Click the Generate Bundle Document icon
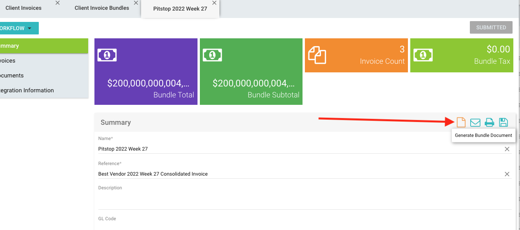Viewport: 520px width, 230px height. coord(461,122)
